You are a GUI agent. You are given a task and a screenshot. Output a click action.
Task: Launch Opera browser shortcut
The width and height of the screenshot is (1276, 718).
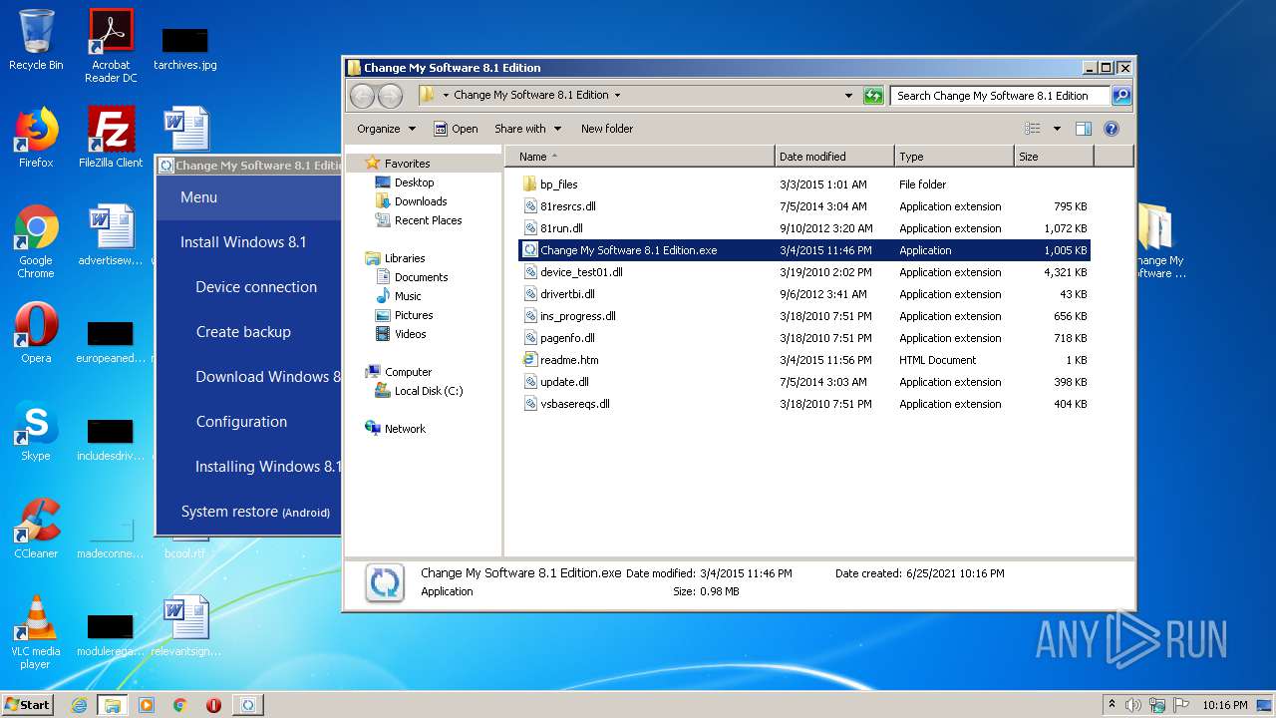36,333
